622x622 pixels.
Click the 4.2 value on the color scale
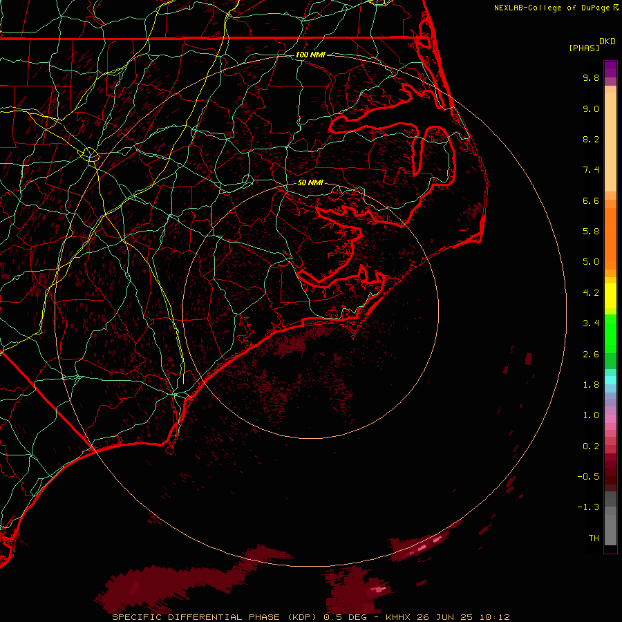[x=591, y=293]
